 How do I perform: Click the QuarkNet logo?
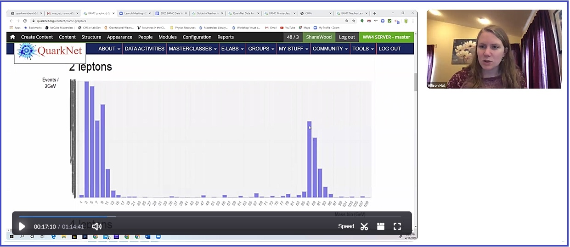[x=50, y=52]
